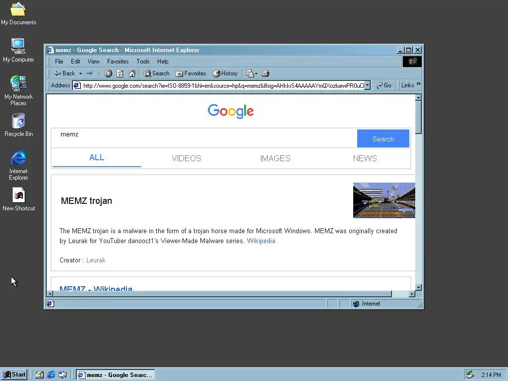Select the My Computer desktop icon
This screenshot has height=381, width=508.
(x=18, y=50)
